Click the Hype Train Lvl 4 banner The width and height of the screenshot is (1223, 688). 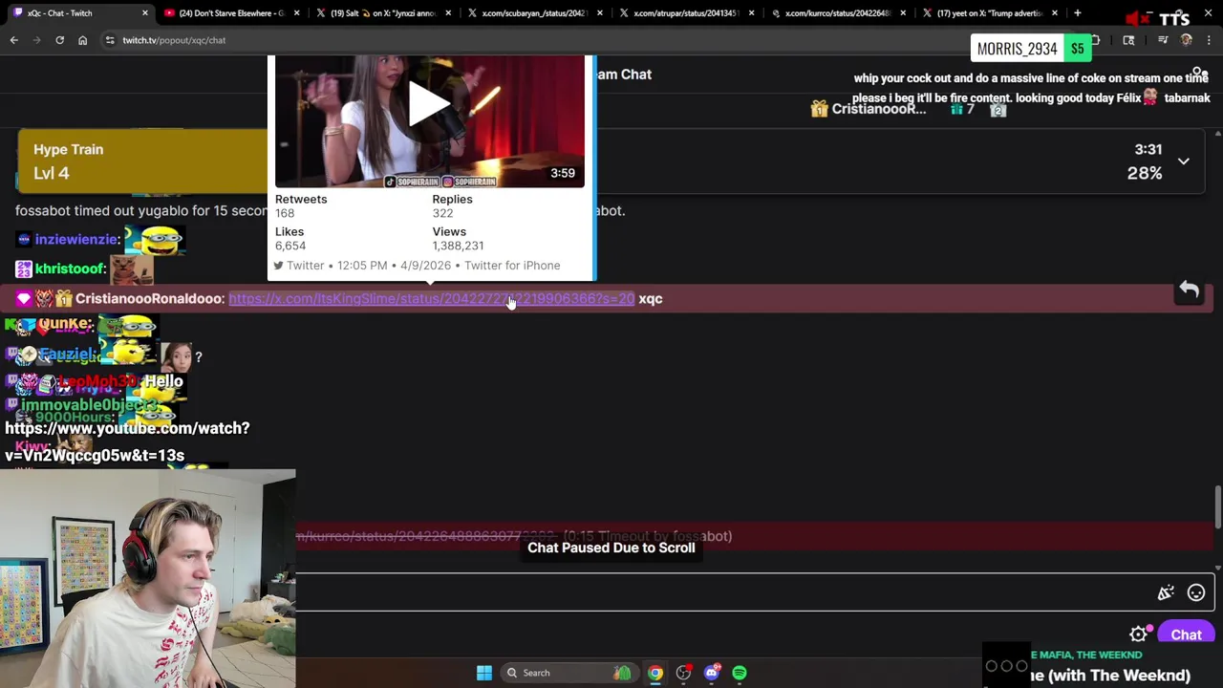coord(142,161)
